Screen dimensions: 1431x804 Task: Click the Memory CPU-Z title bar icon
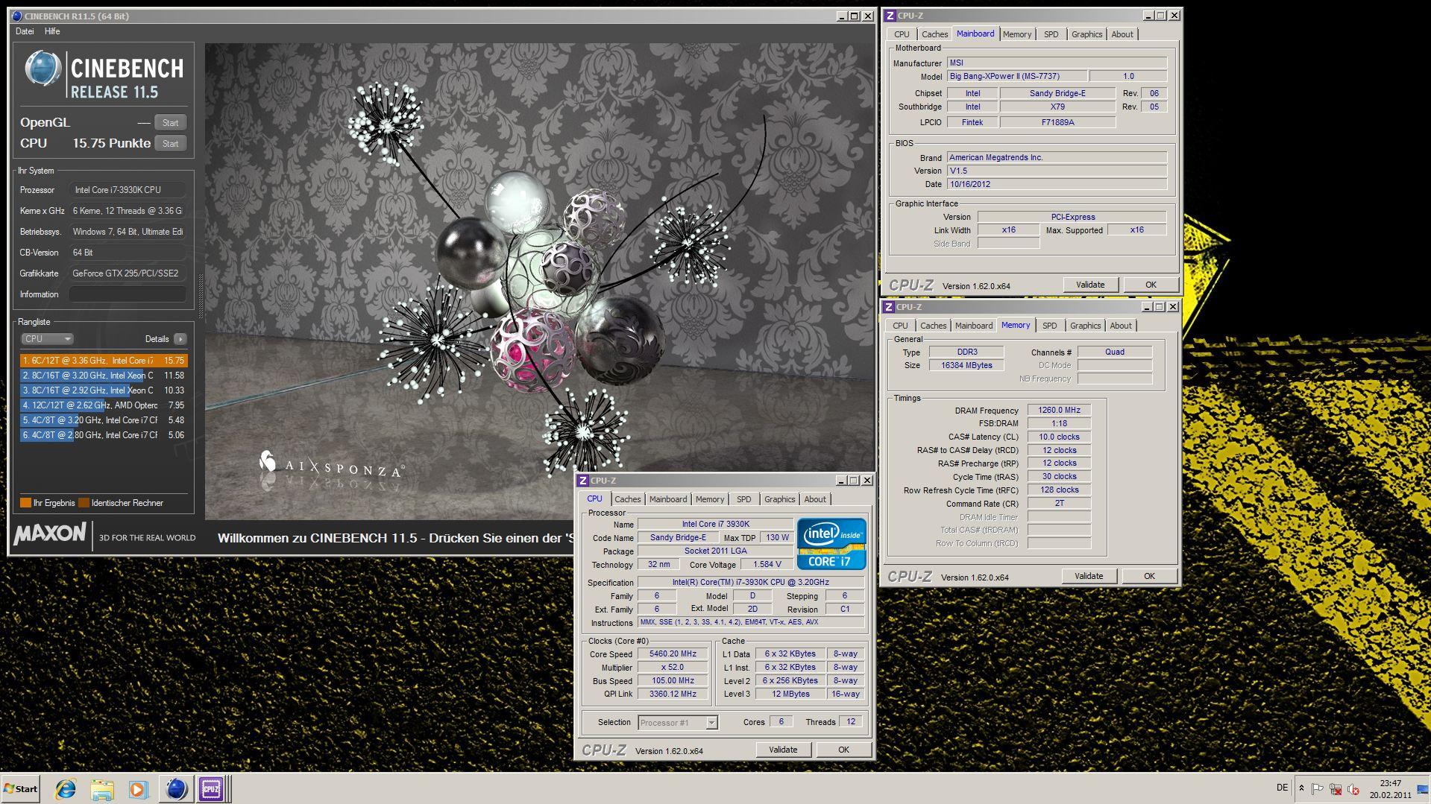[x=888, y=307]
